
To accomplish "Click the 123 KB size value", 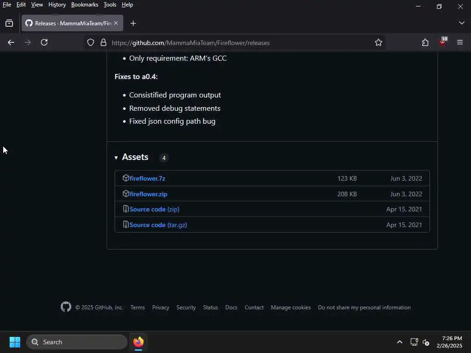I will point(347,178).
